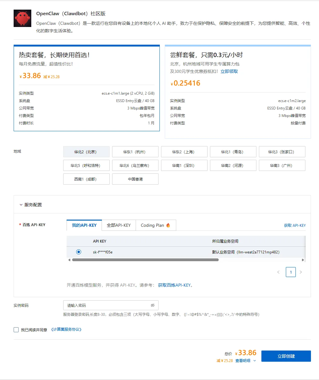Viewport: 319px width, 380px height.
Task: Go to previous page of API keys
Action: tap(278, 272)
